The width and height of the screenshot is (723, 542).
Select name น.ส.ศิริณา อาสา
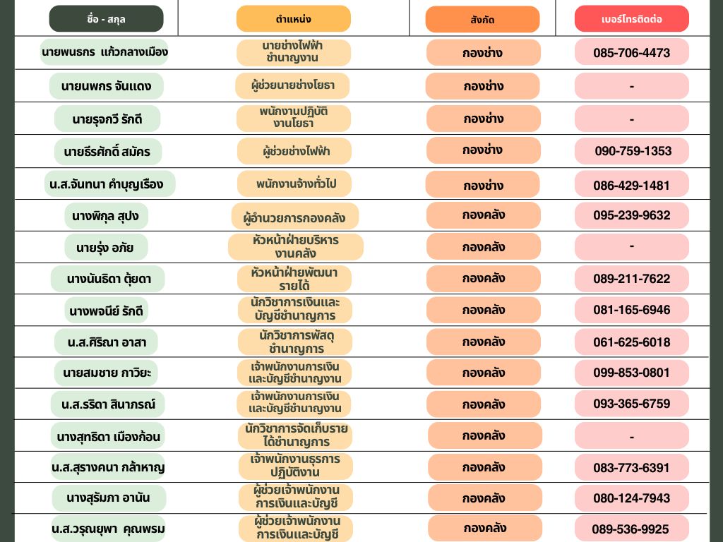[x=107, y=342]
